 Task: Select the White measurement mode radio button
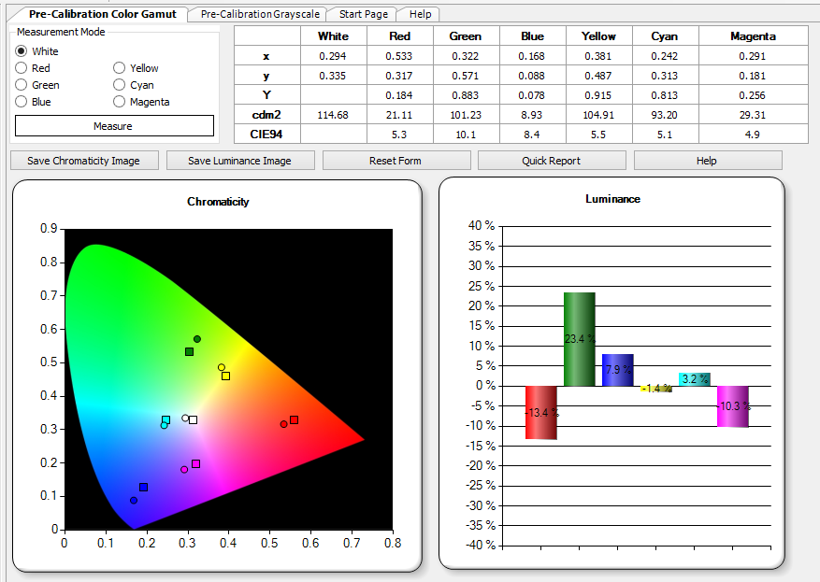pyautogui.click(x=21, y=51)
